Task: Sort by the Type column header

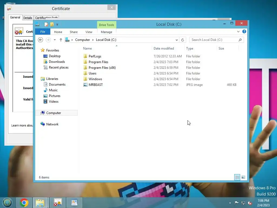Action: 190,48
